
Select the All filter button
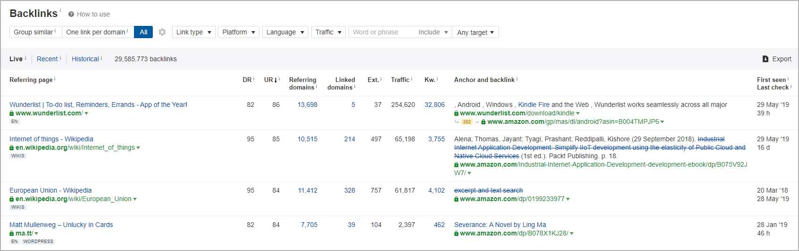[x=143, y=32]
